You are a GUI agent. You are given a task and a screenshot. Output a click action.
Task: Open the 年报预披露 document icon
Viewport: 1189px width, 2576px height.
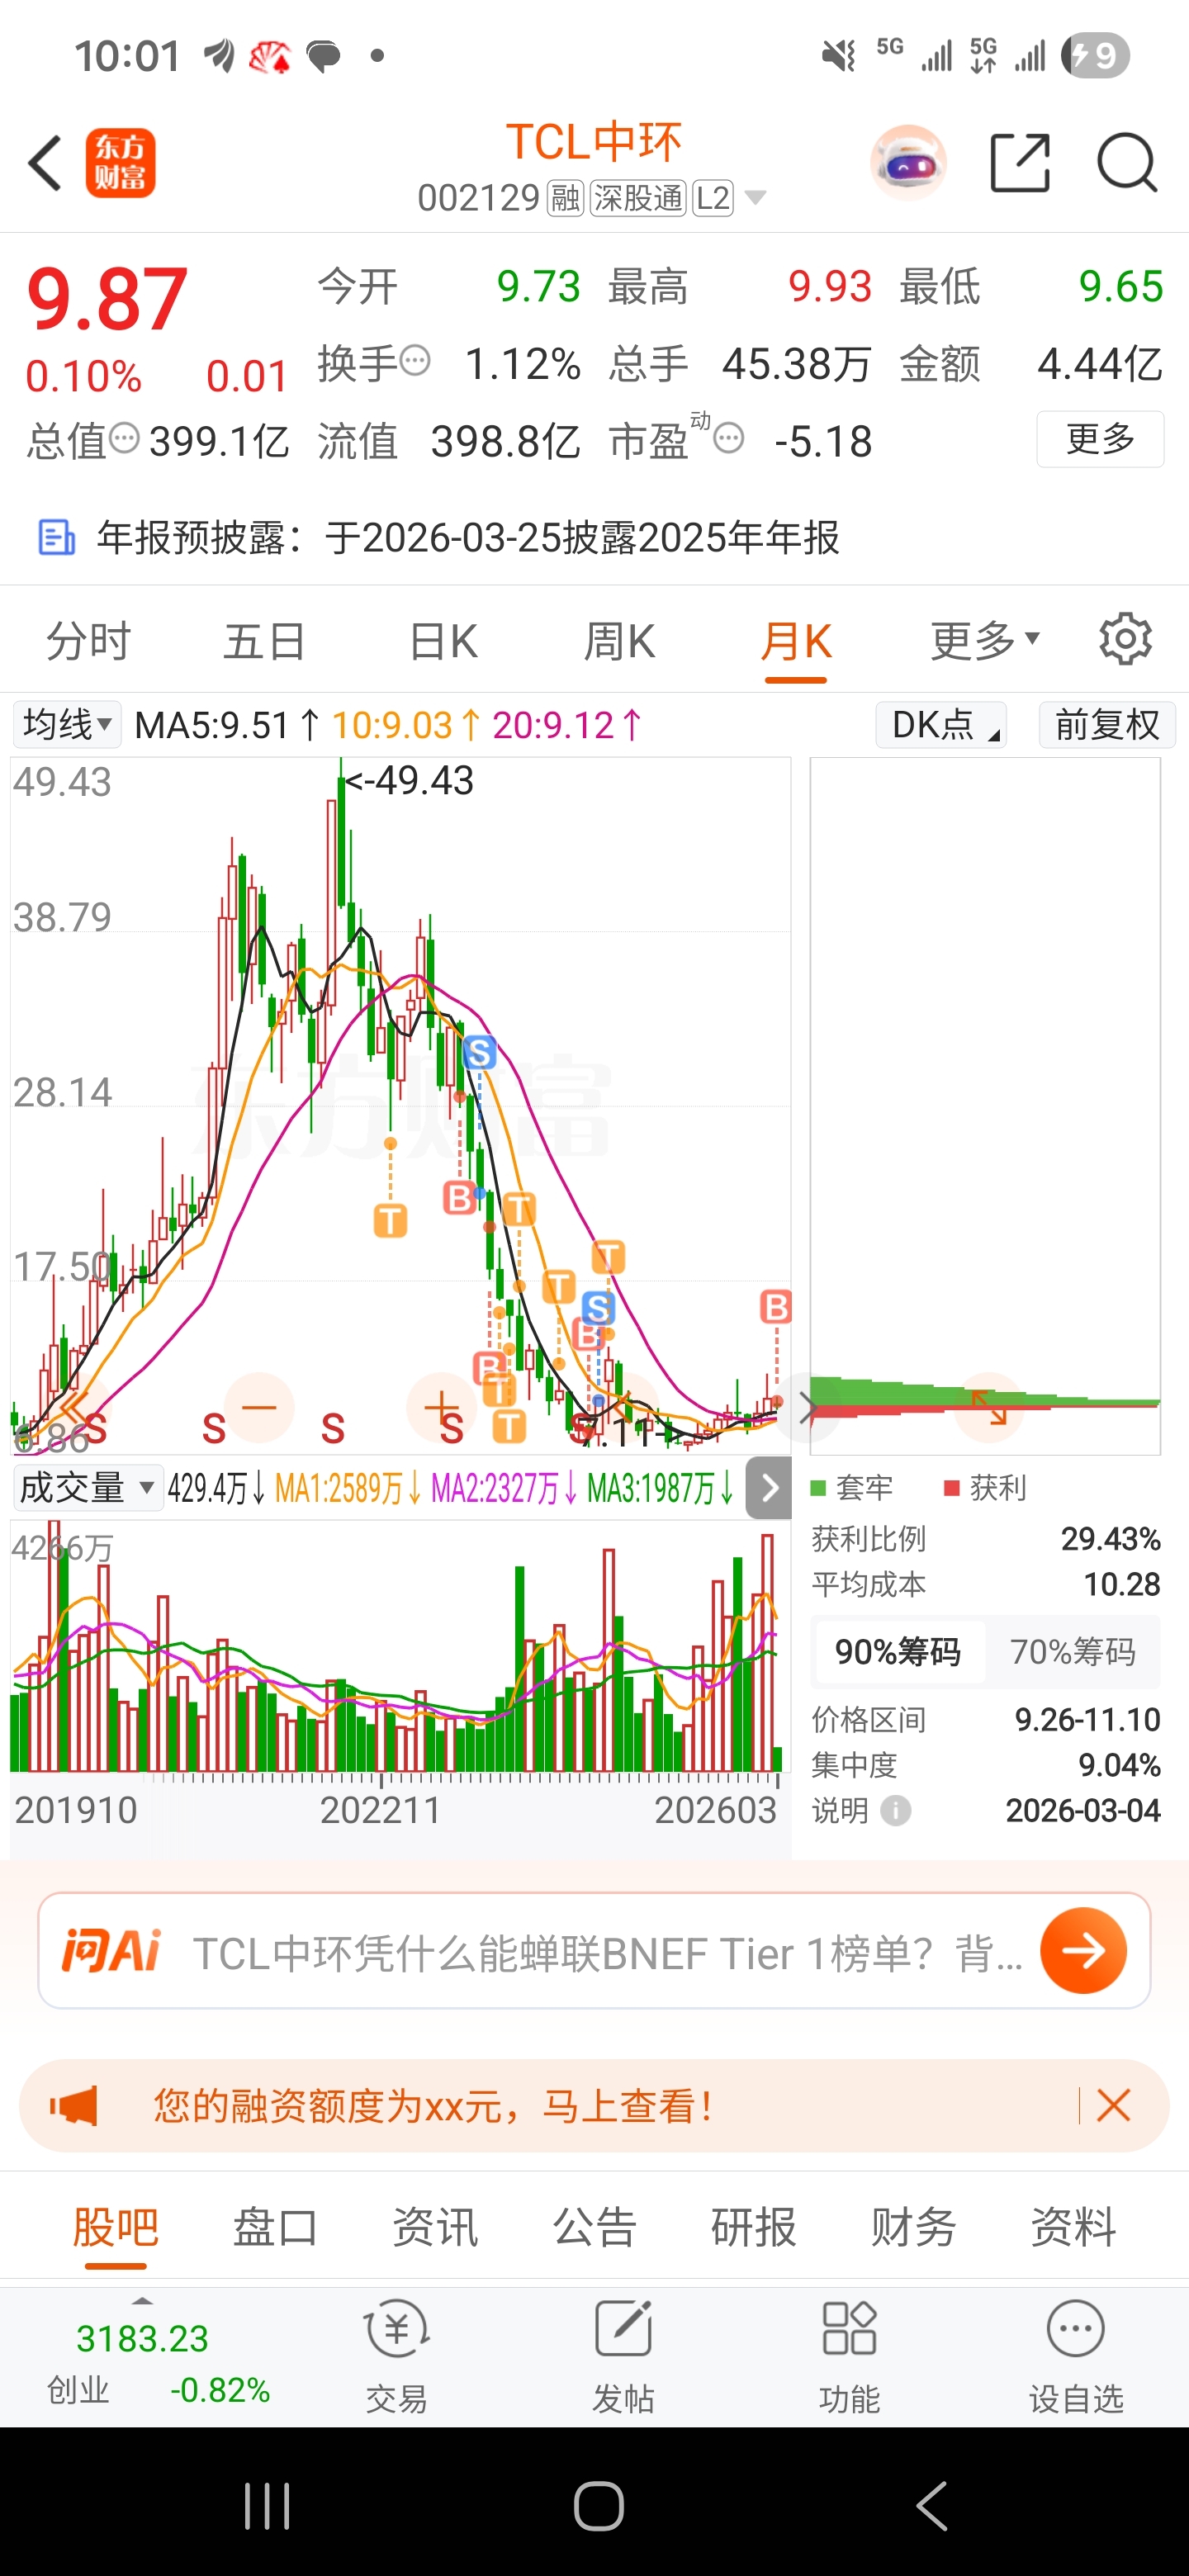tap(56, 537)
